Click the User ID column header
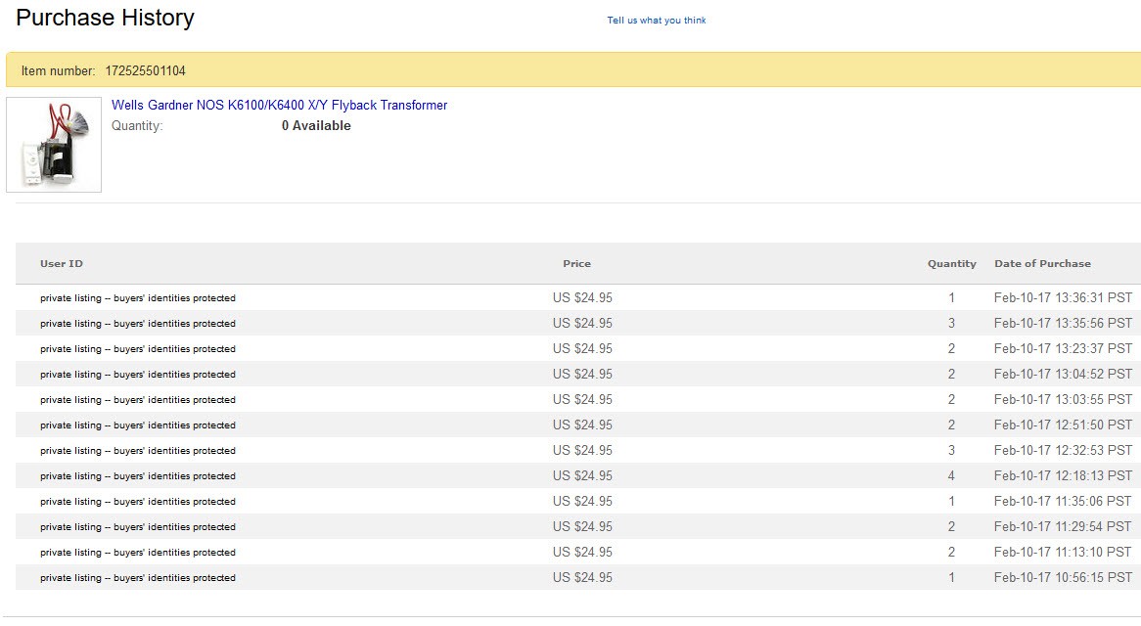This screenshot has width=1141, height=626. tap(62, 264)
